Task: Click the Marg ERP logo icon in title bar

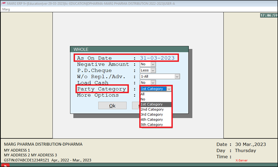Action: click(3, 3)
